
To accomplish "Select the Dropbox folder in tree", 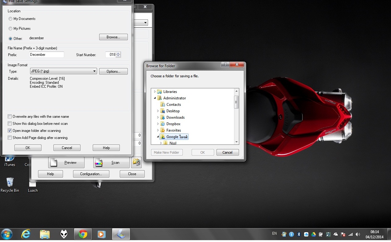I will point(173,124).
